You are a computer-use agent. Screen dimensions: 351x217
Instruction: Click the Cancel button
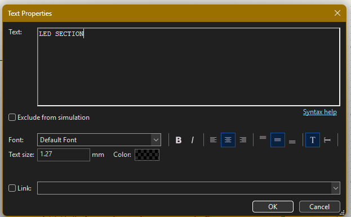point(319,207)
